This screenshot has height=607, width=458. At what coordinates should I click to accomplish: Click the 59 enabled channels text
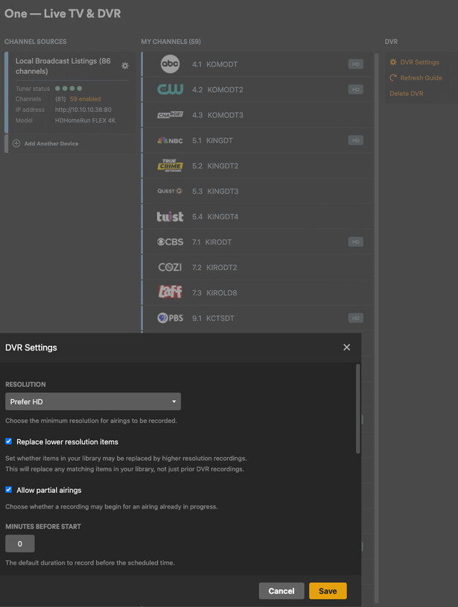tap(85, 99)
